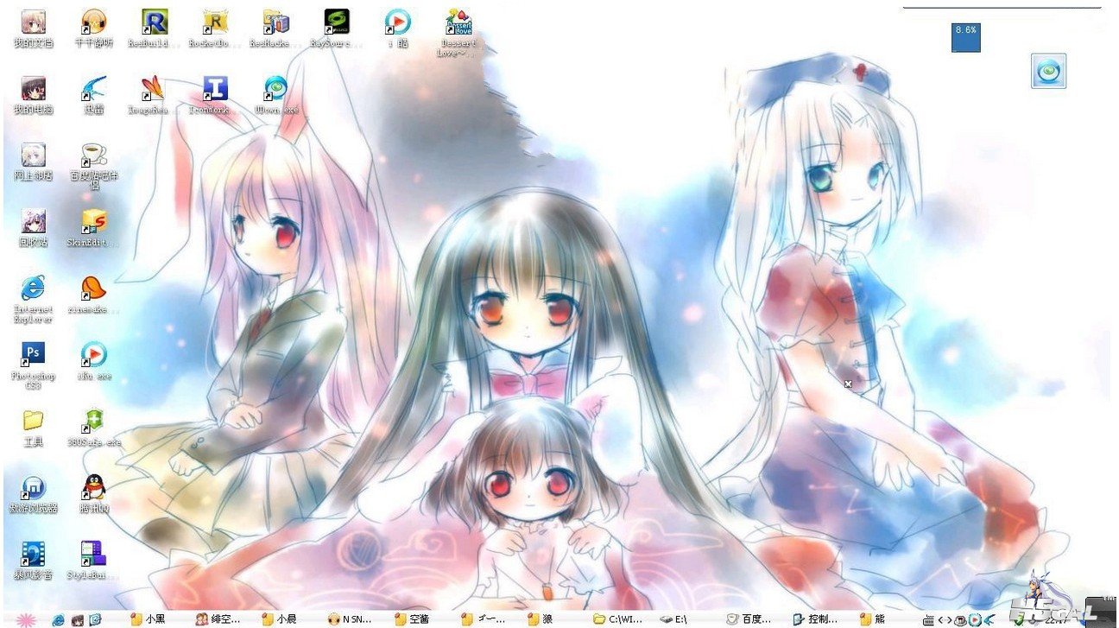Launch the RocketDock shortcut
Image resolution: width=1119 pixels, height=628 pixels.
(215, 22)
